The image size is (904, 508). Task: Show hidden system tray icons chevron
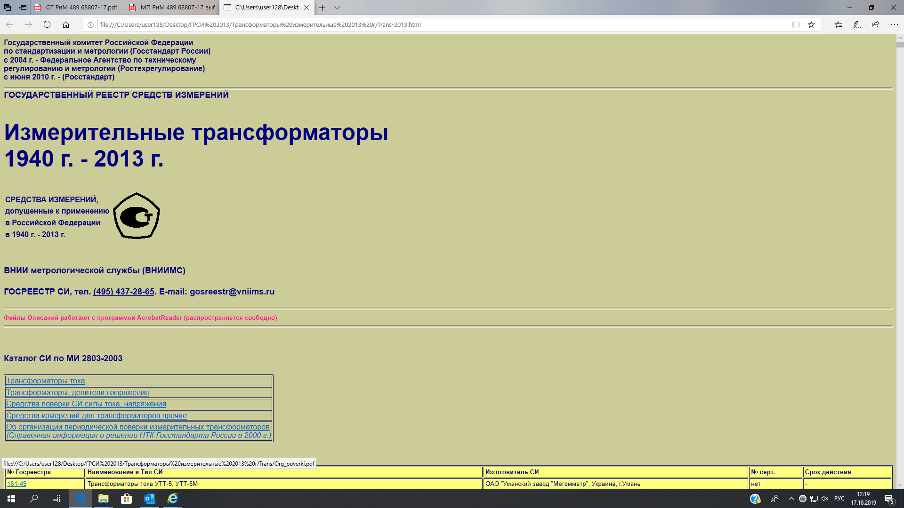(791, 499)
